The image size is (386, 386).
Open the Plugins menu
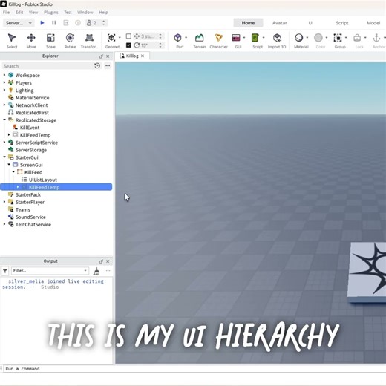pyautogui.click(x=51, y=13)
